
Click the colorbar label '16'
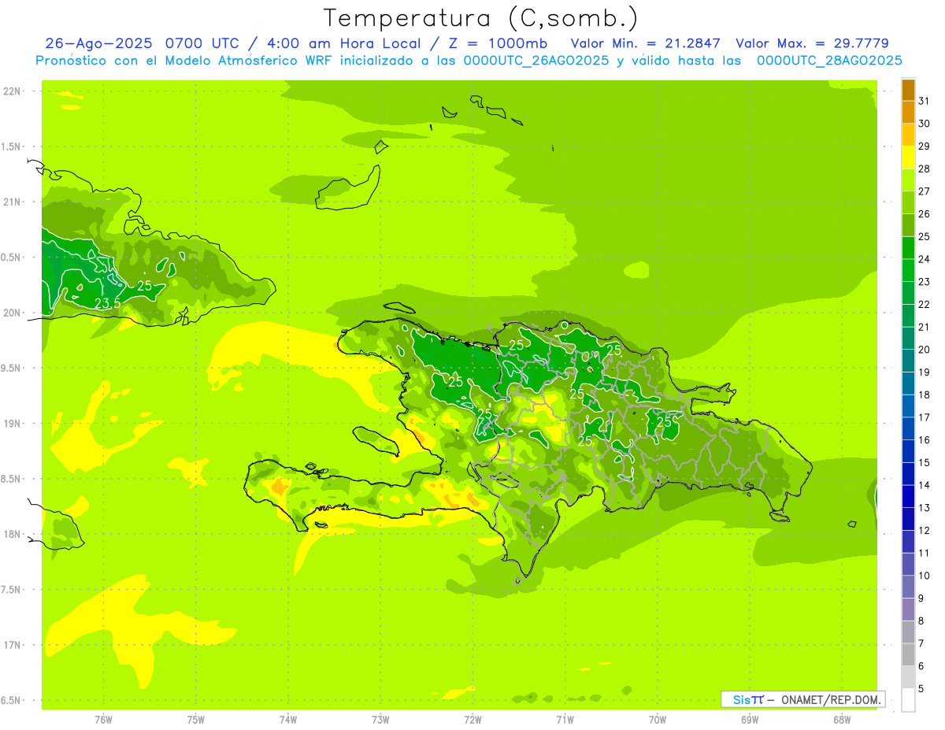coord(924,440)
